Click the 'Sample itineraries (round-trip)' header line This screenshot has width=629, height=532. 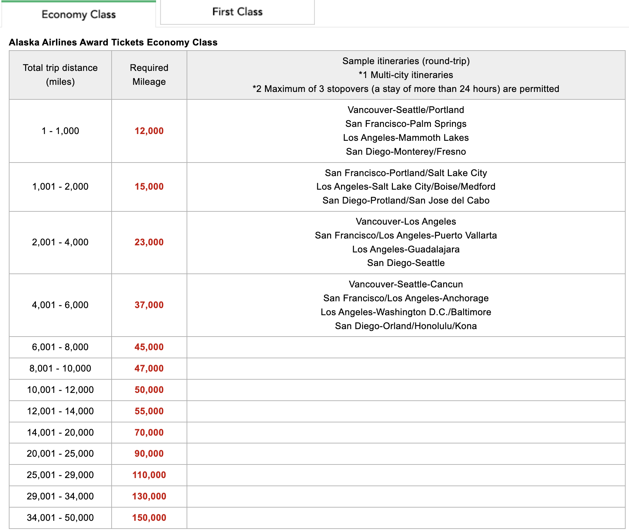tap(406, 61)
